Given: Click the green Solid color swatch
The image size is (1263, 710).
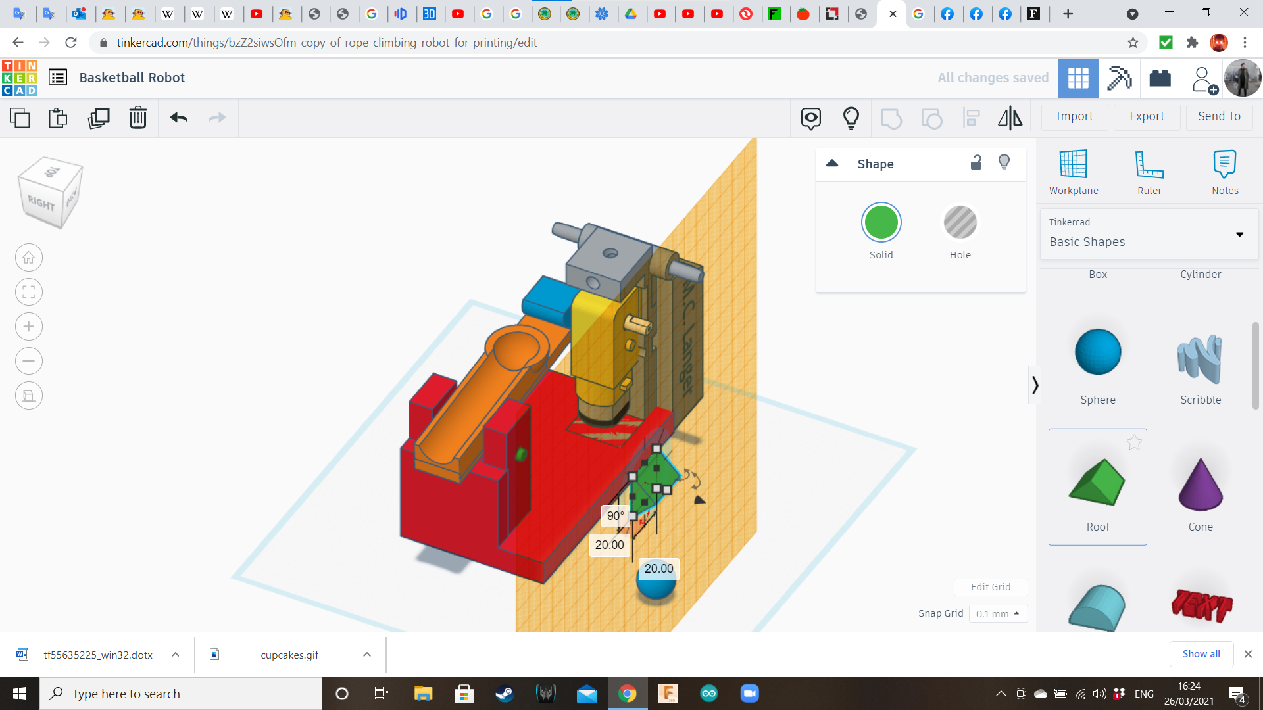Looking at the screenshot, I should pos(881,222).
